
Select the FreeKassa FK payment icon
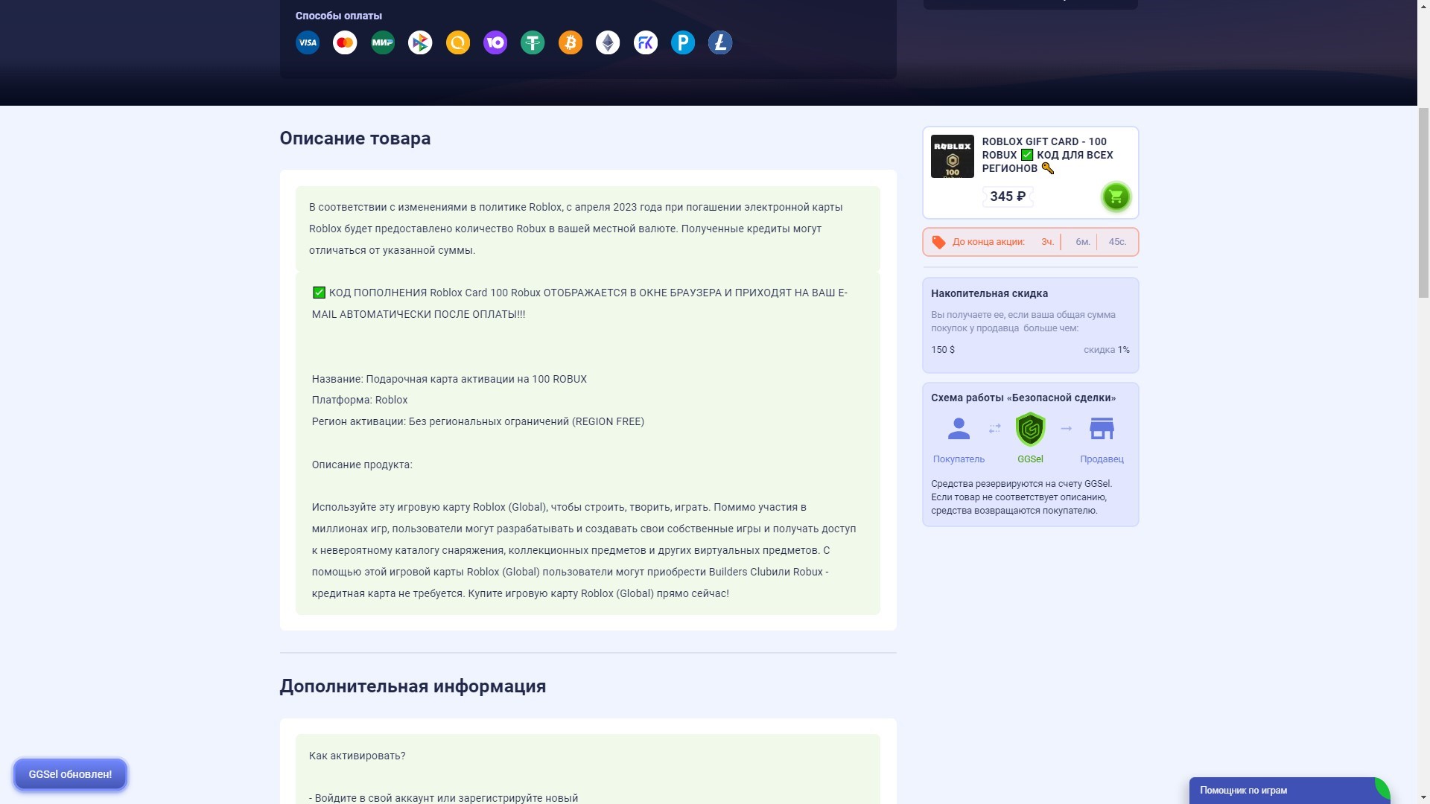point(646,42)
